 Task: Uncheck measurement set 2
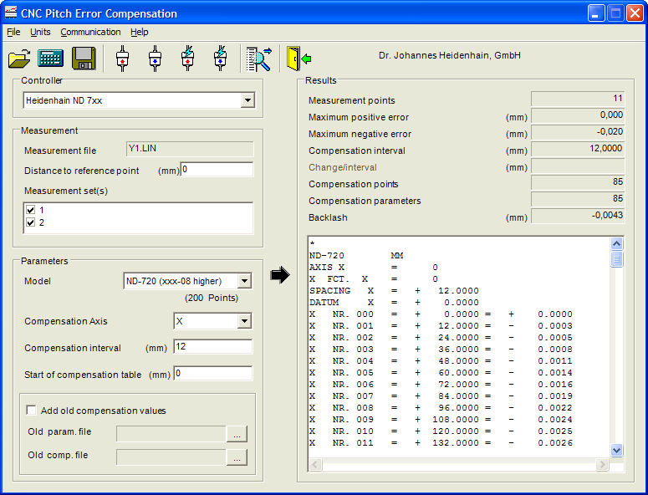pyautogui.click(x=31, y=222)
